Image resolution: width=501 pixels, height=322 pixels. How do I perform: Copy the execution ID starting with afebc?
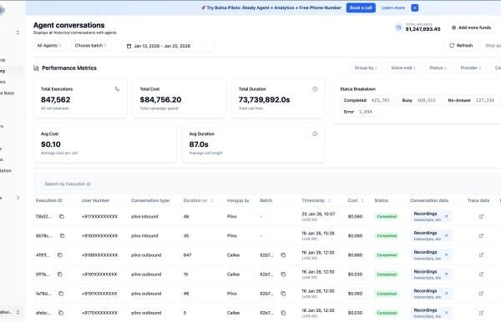61,313
